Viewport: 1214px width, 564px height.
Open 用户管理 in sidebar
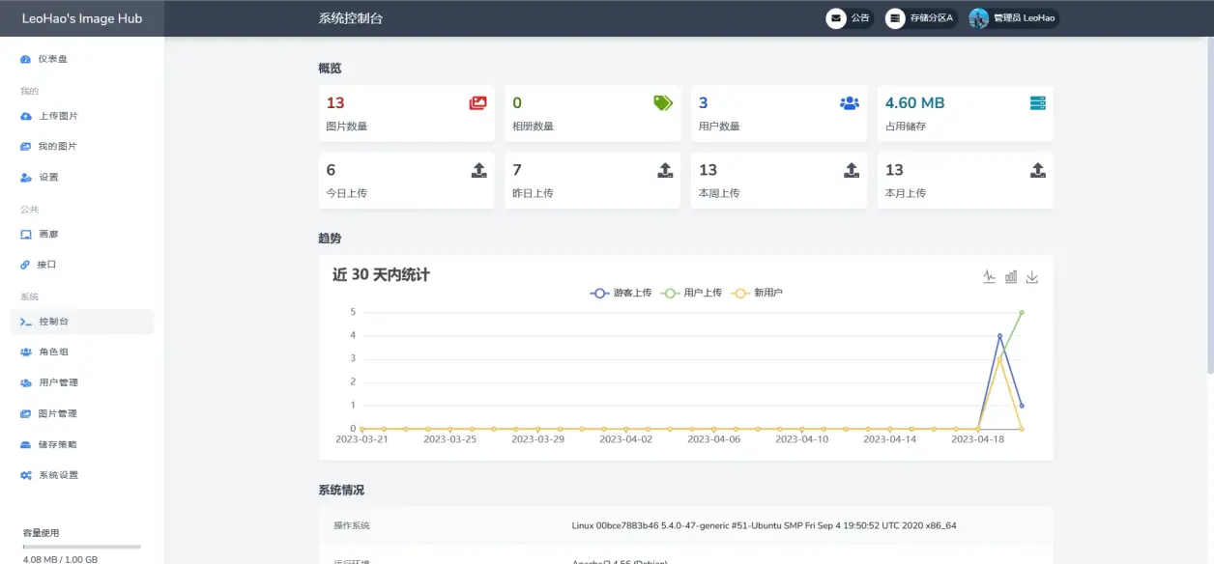(x=82, y=383)
